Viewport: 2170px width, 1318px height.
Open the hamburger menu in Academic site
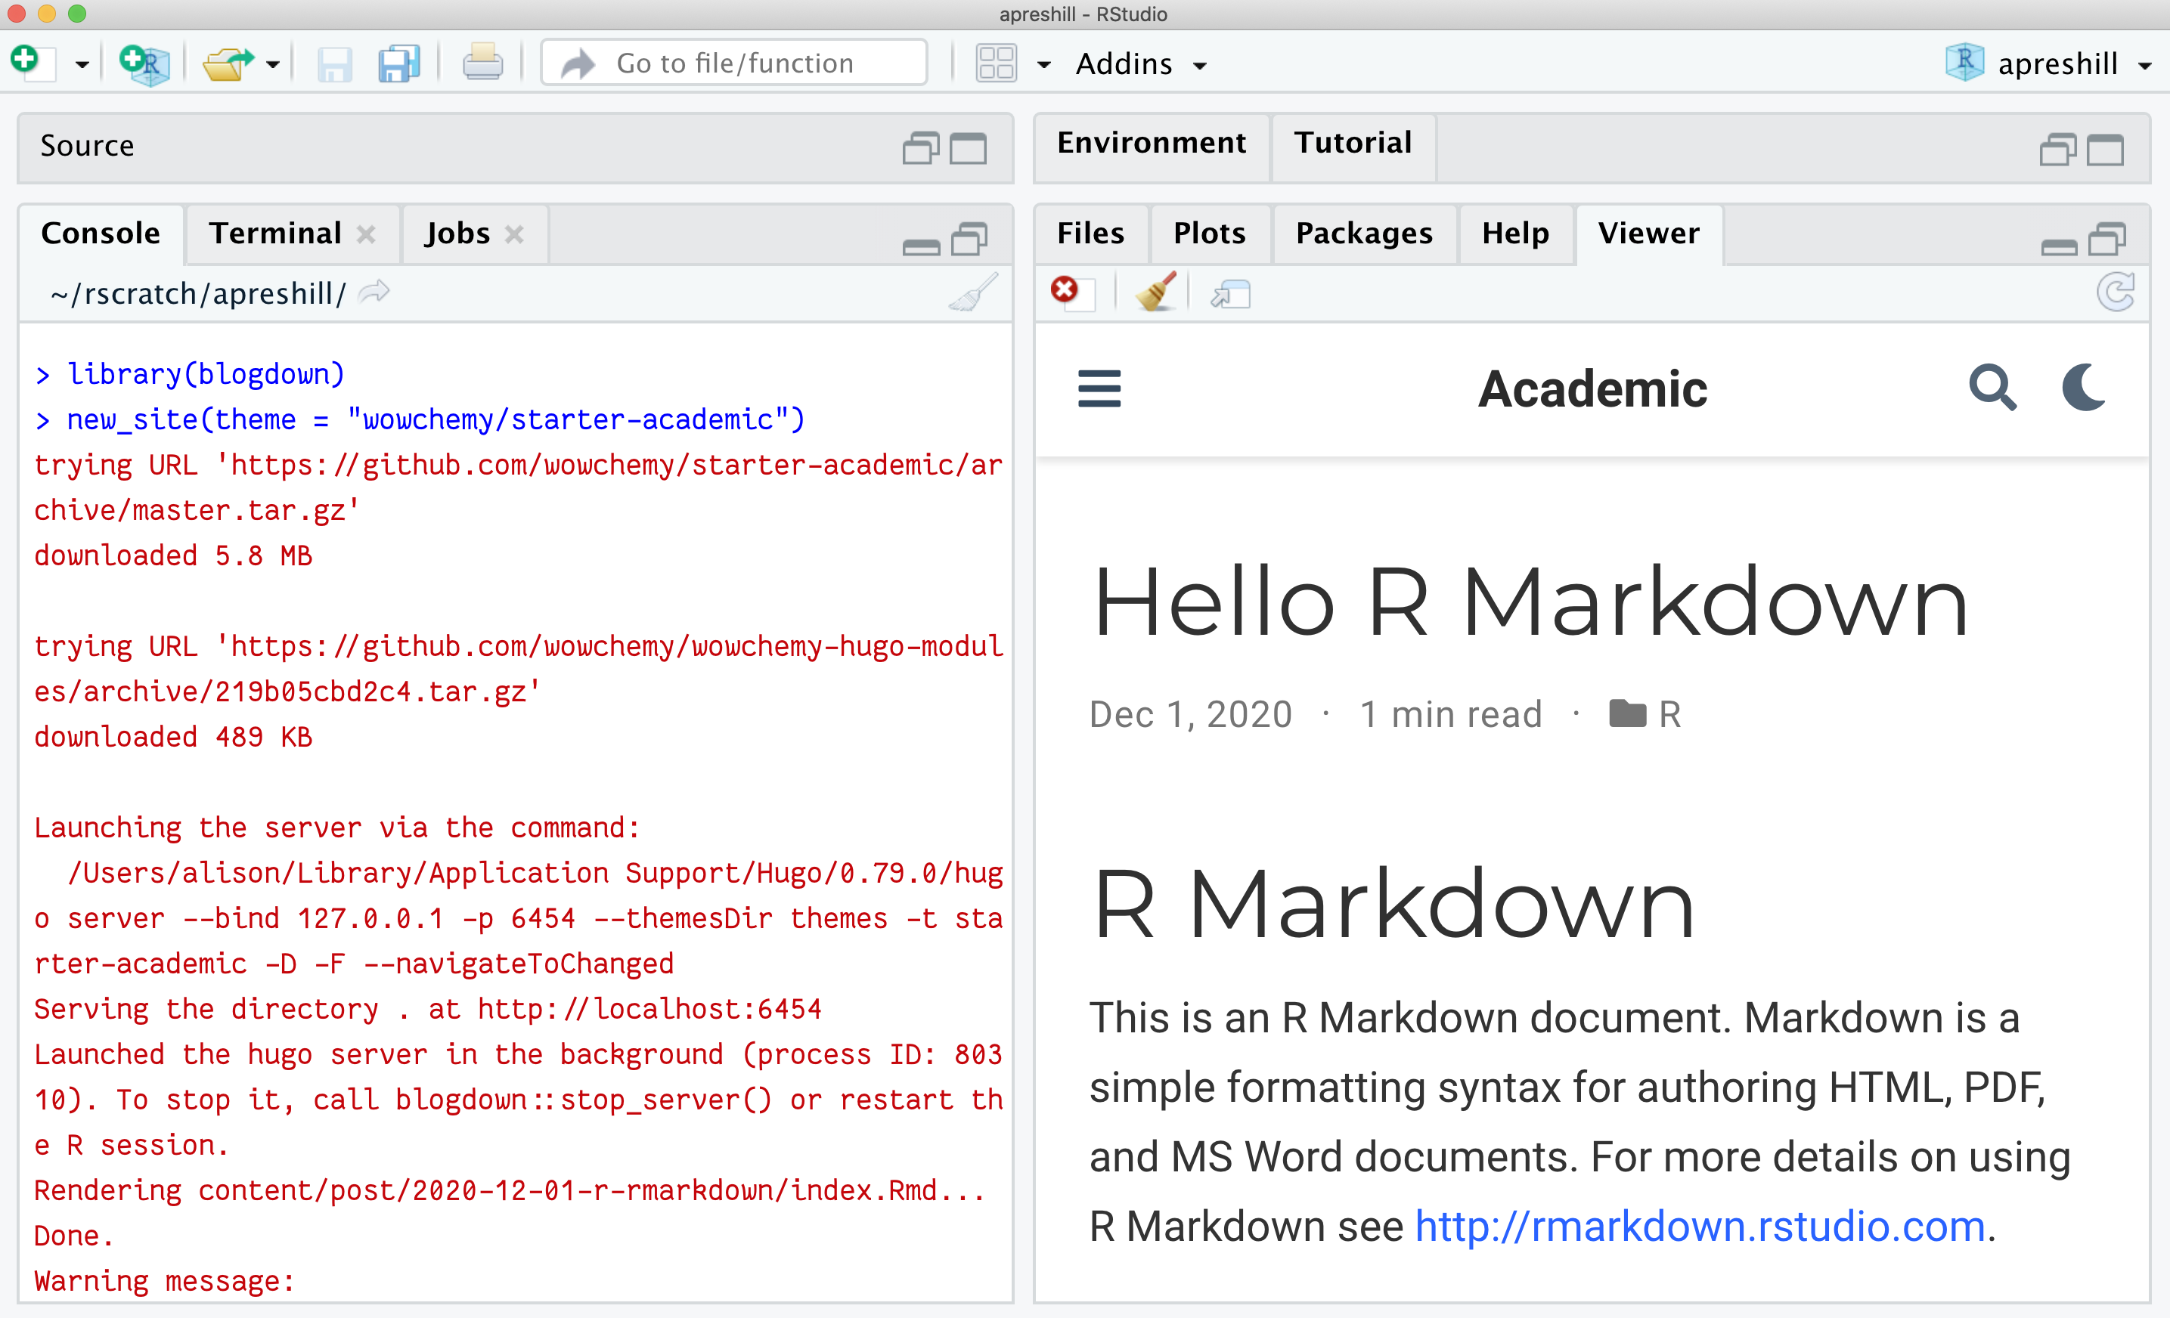pyautogui.click(x=1099, y=388)
